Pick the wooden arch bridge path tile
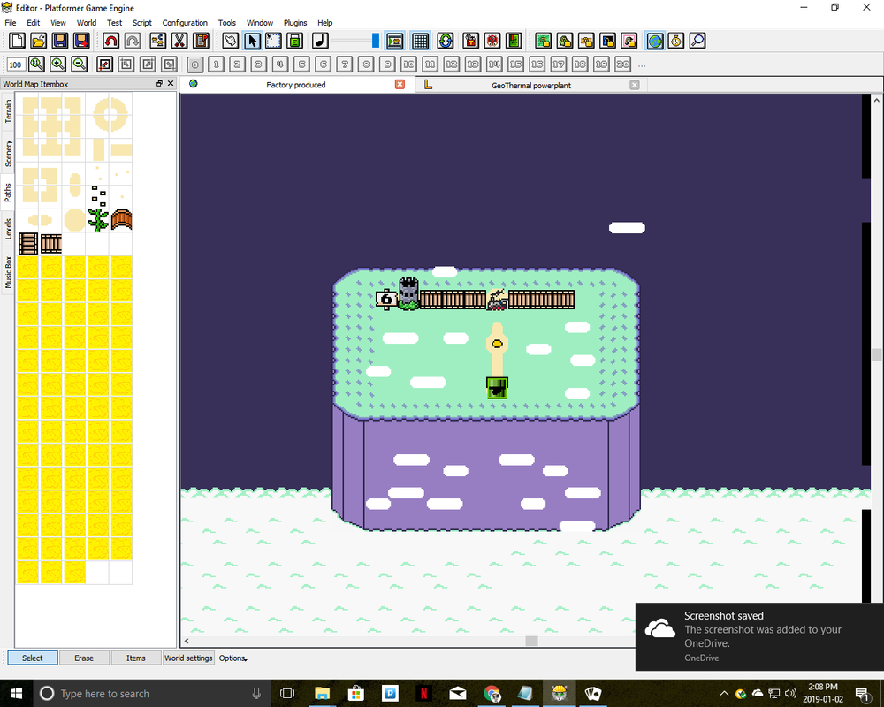 (x=121, y=220)
